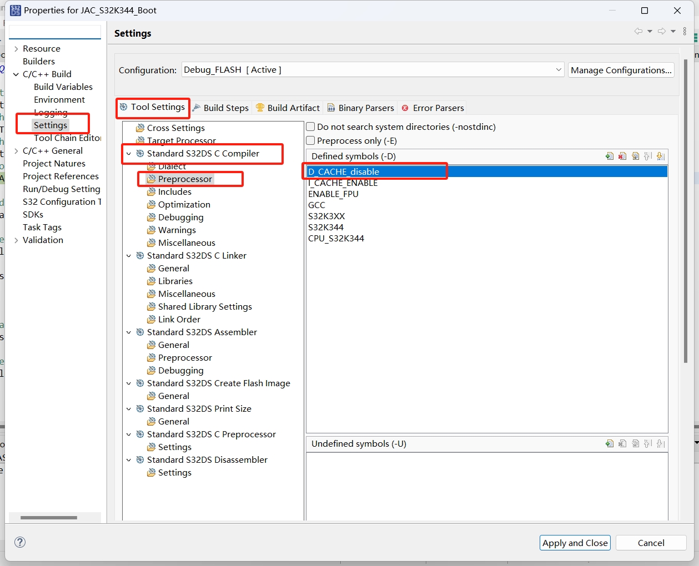Viewport: 699px width, 566px height.
Task: Click the back navigation arrow icon
Action: click(638, 31)
